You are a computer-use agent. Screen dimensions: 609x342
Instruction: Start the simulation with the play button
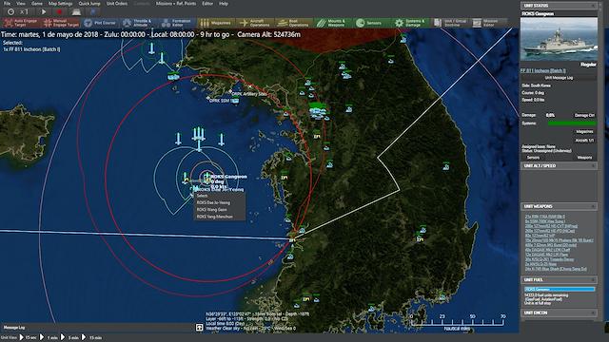tap(44, 12)
